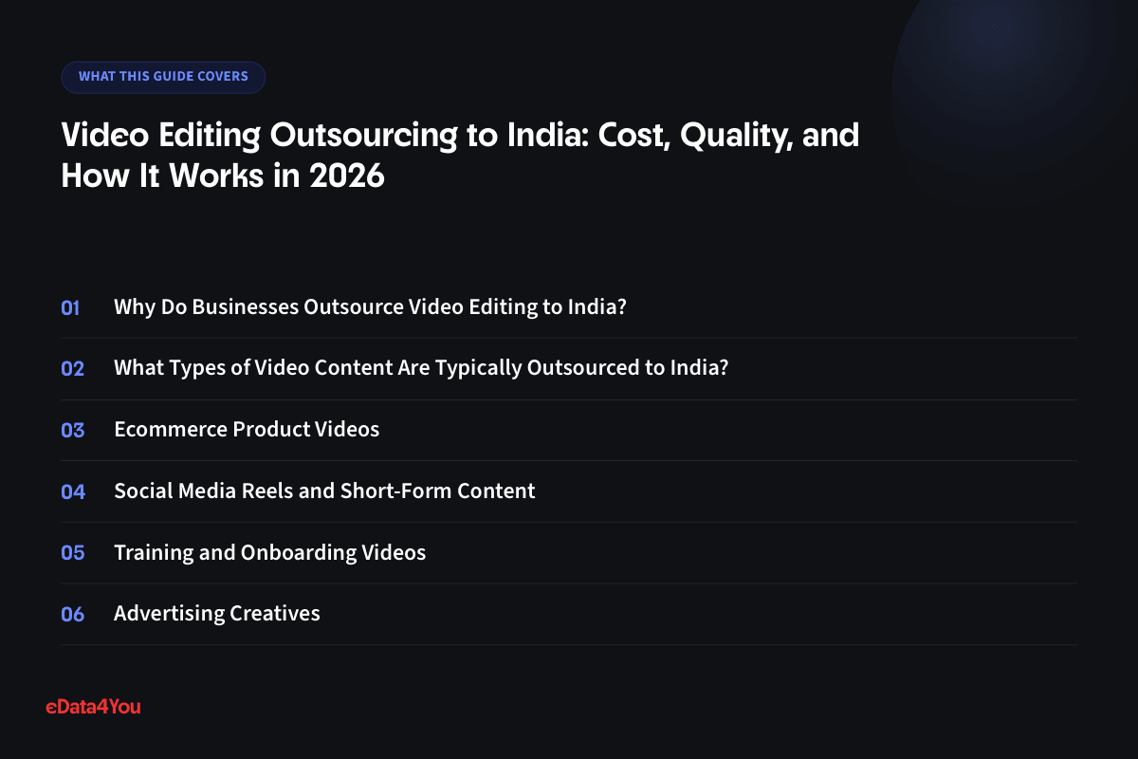Go to "Ecommerce Product Videos" section
The image size is (1138, 759).
pos(247,430)
